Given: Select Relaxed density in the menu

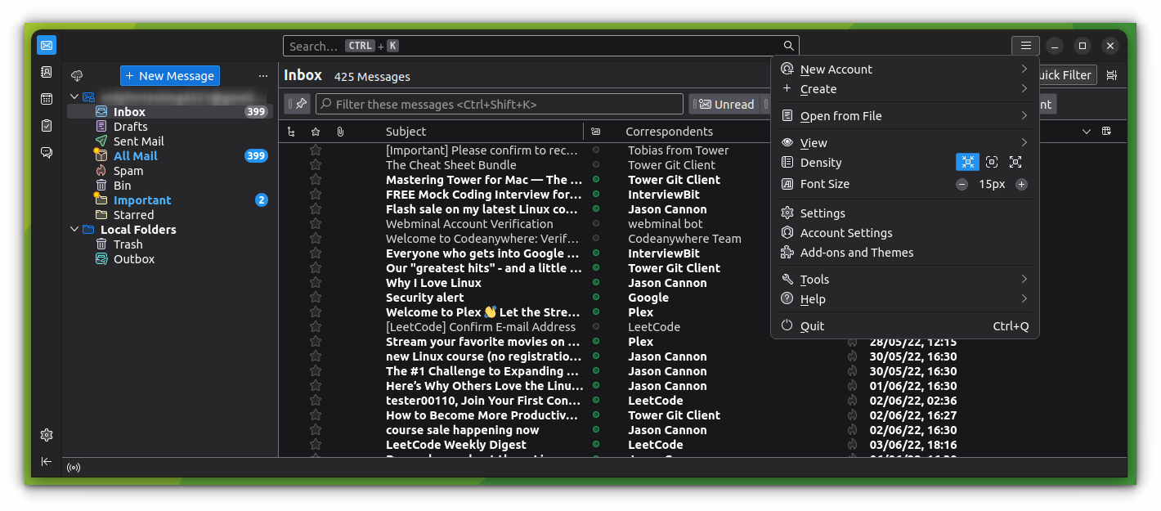Looking at the screenshot, I should [x=1016, y=162].
